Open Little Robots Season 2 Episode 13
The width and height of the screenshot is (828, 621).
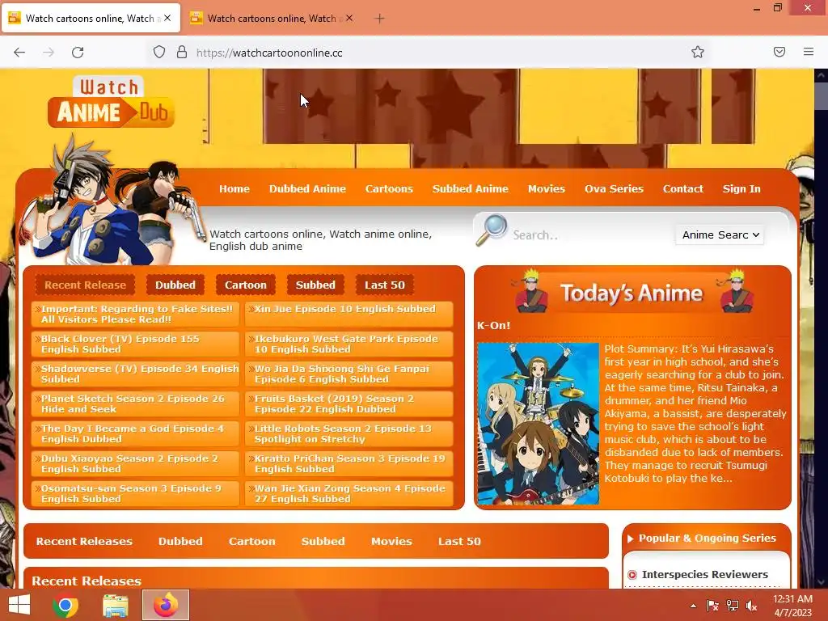point(349,433)
